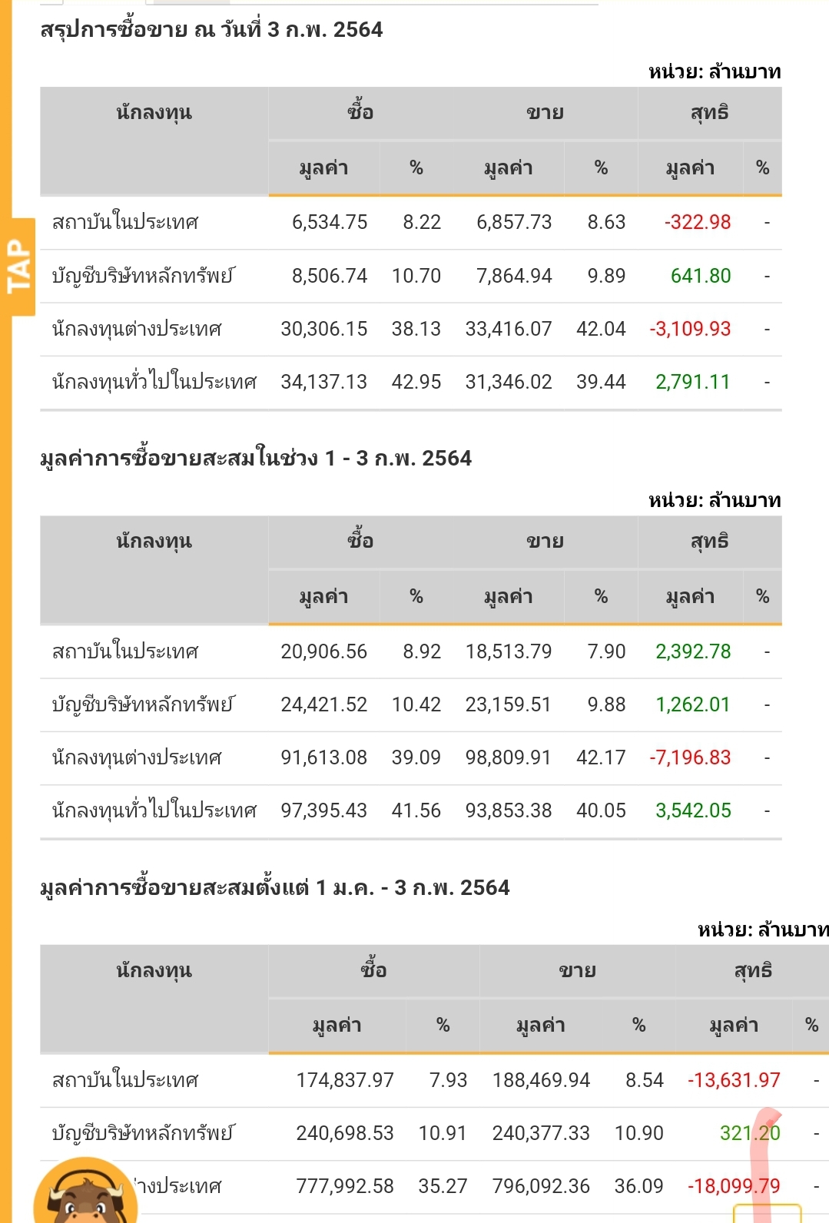829x1223 pixels.
Task: Select the ขาย header in the second table
Action: (545, 542)
